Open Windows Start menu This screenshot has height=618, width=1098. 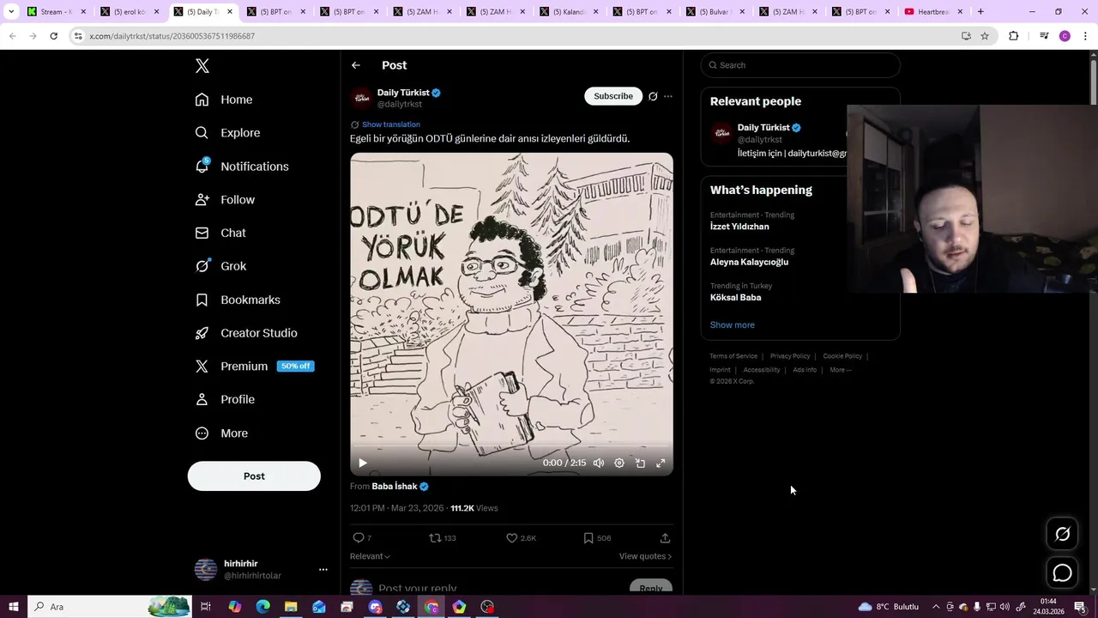click(x=13, y=607)
